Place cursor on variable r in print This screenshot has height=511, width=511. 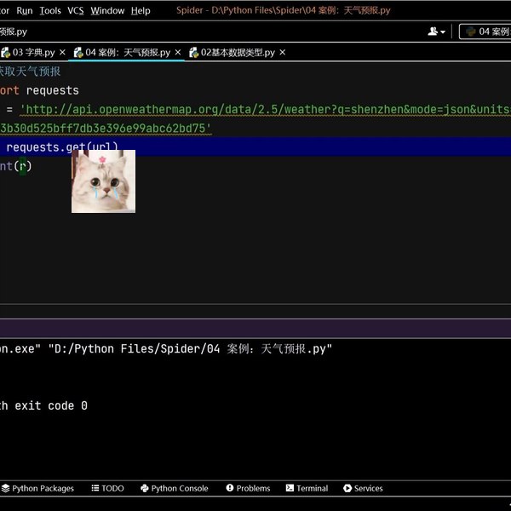tap(22, 166)
